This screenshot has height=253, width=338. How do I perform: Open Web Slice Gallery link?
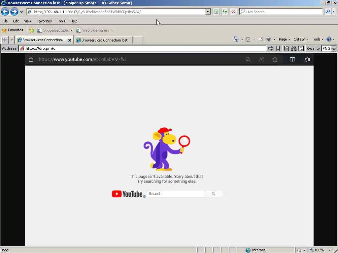point(95,30)
